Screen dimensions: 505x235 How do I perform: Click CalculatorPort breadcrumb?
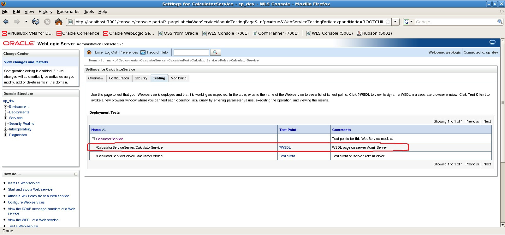[179, 60]
